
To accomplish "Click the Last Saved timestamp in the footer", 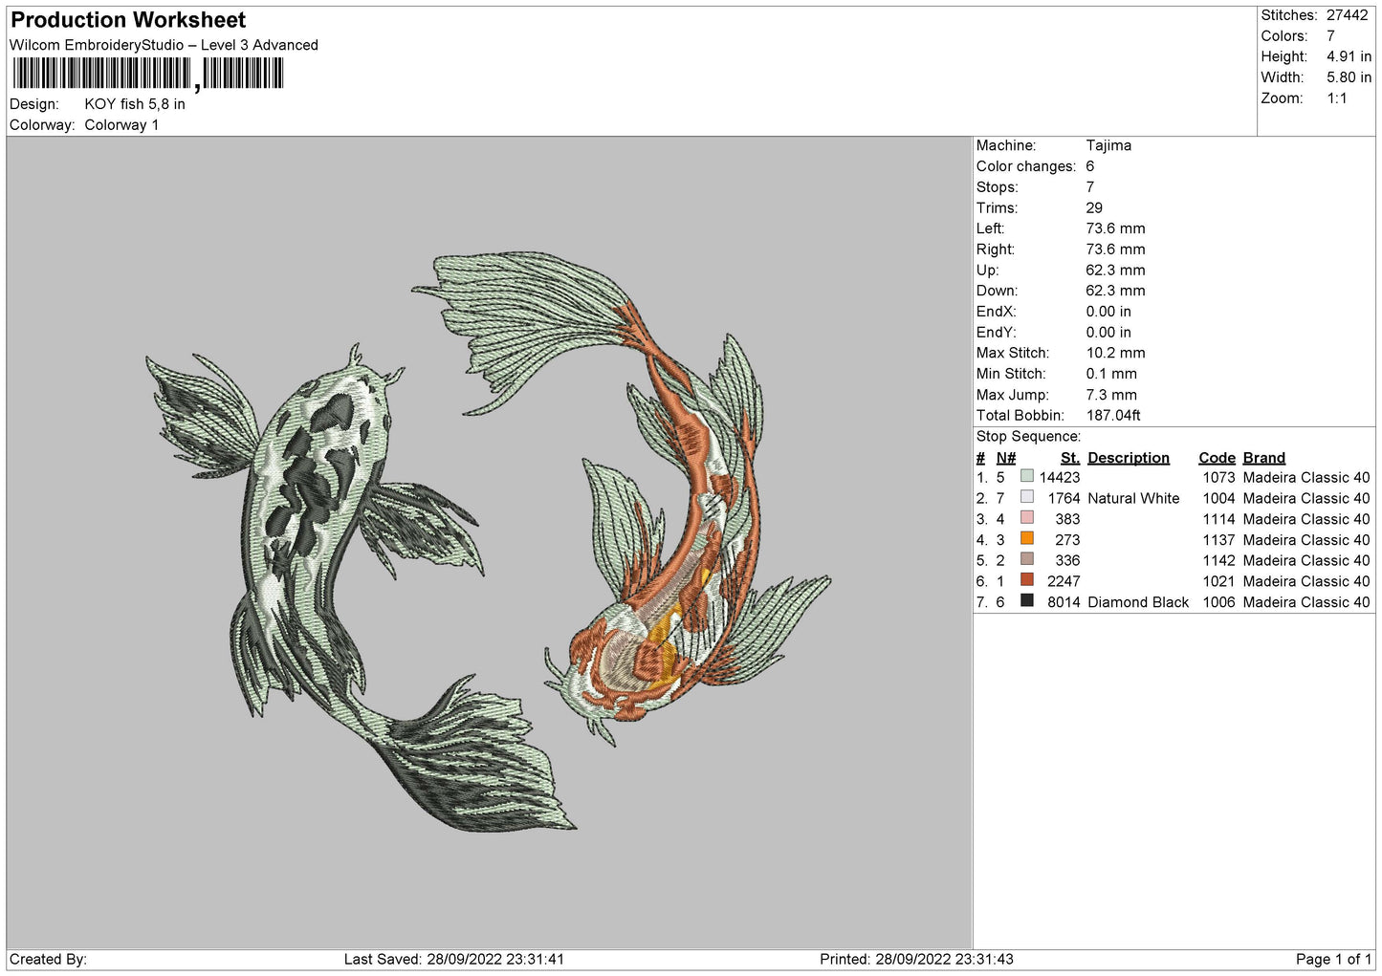I will point(454,959).
